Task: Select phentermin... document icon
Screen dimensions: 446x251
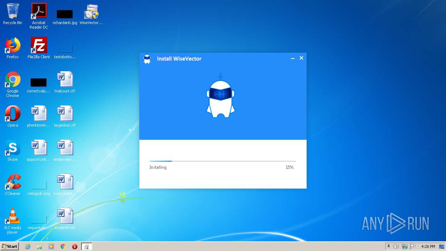Action: point(39,116)
